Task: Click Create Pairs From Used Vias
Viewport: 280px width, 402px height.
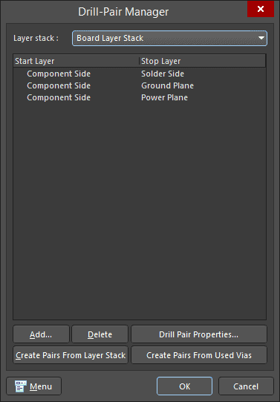Action: click(x=199, y=355)
